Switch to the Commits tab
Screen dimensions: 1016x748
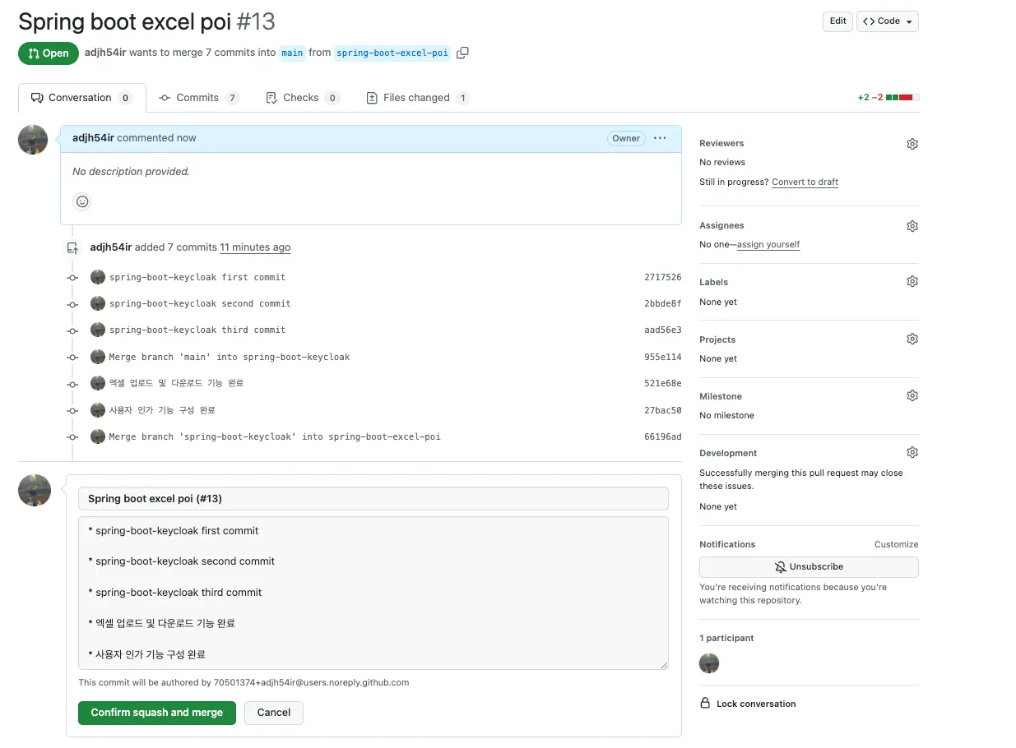(198, 98)
